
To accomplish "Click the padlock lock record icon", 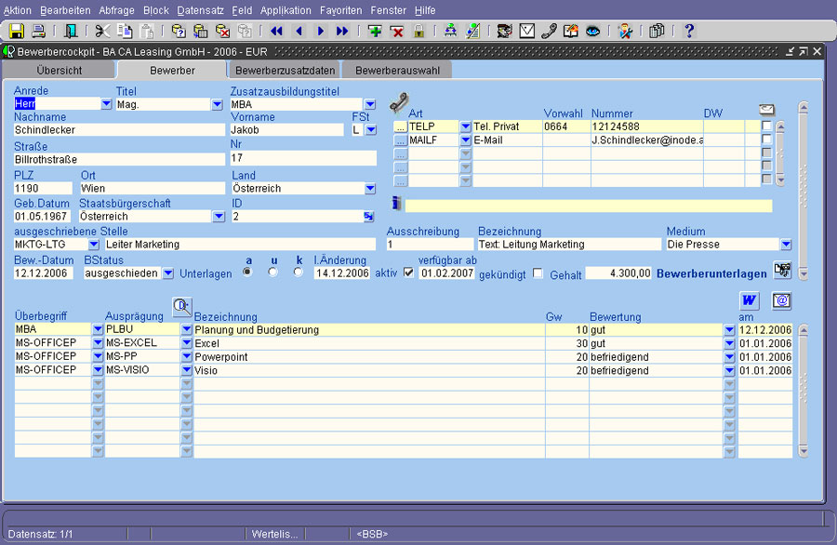I will pos(419,31).
